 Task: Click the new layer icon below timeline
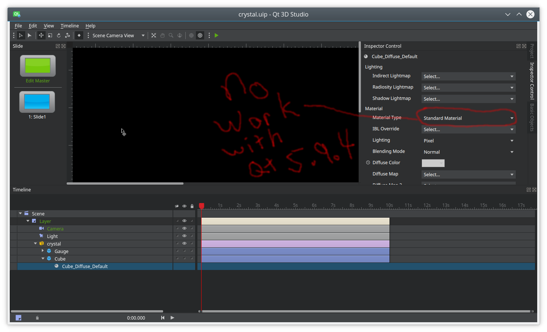point(18,318)
